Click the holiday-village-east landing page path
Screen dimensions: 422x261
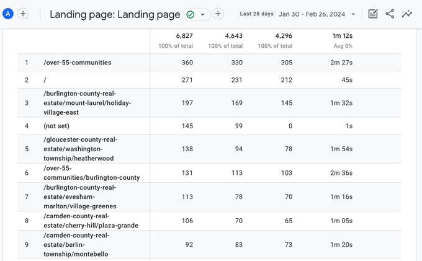tap(88, 103)
